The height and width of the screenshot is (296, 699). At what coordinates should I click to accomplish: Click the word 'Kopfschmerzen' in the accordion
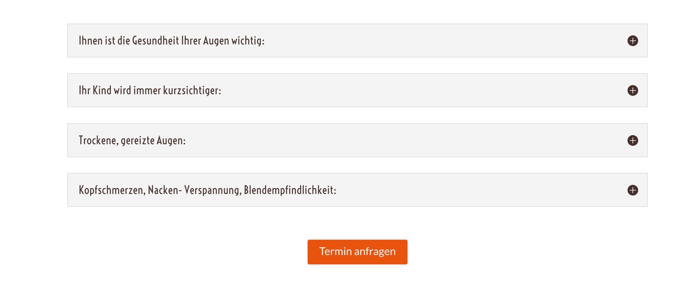coord(112,191)
